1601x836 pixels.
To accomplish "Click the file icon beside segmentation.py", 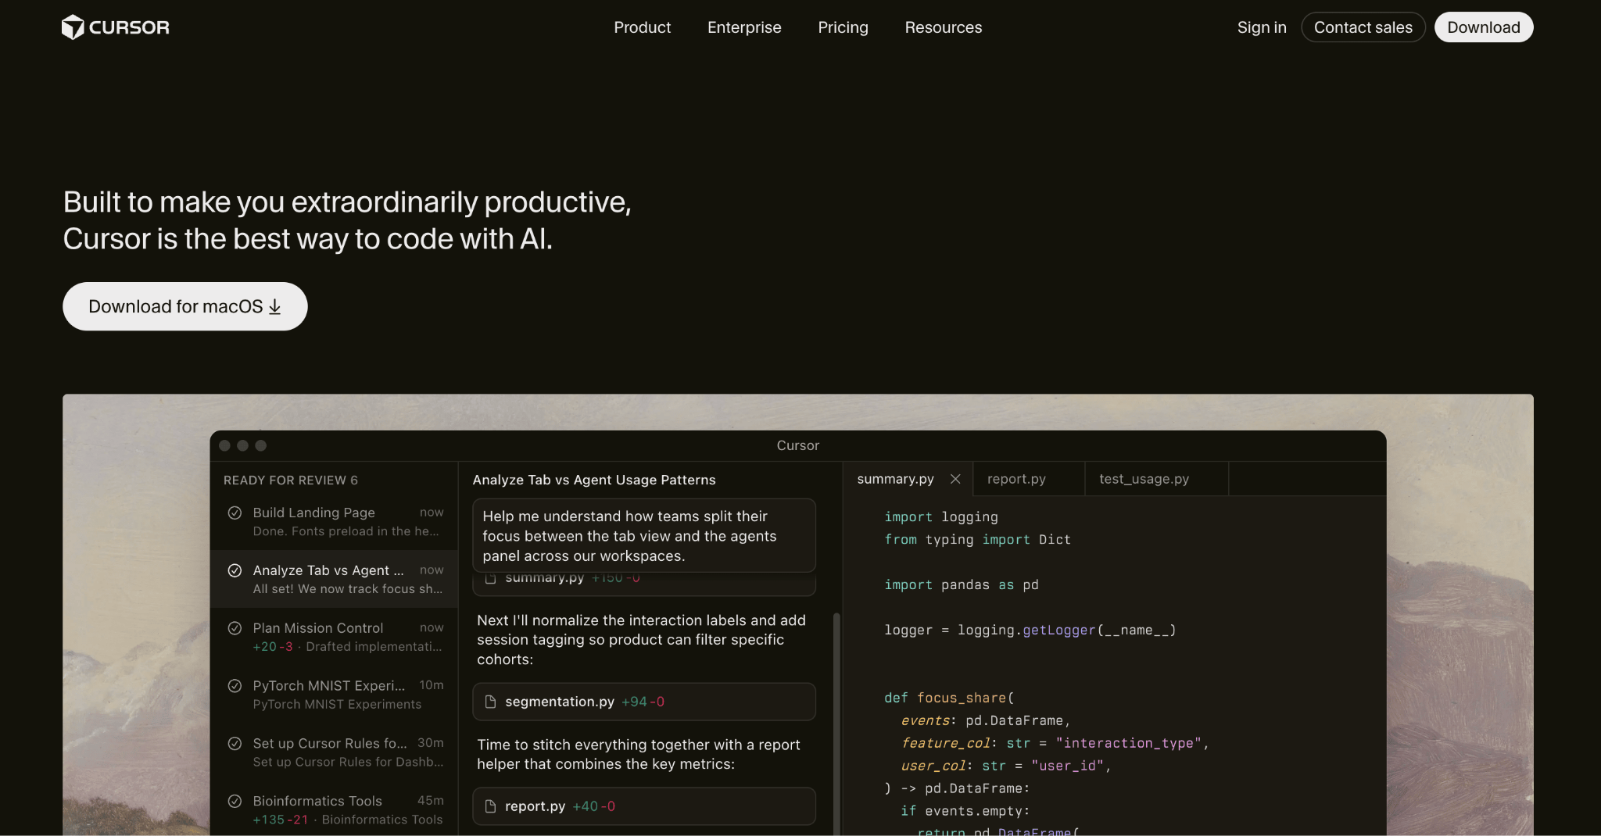I will click(490, 701).
